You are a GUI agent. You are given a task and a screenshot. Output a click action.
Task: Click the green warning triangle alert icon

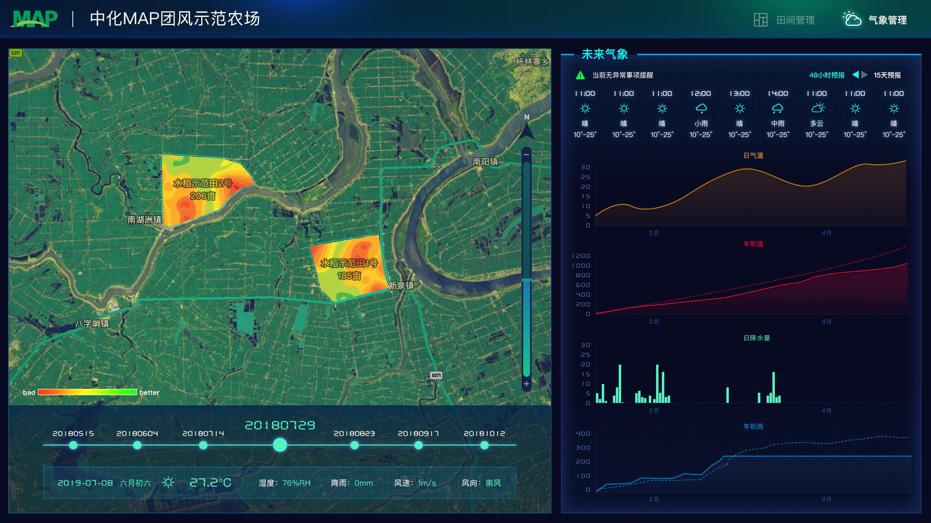click(x=580, y=75)
